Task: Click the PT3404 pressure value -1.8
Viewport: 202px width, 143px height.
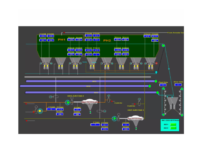Action: coord(60,110)
